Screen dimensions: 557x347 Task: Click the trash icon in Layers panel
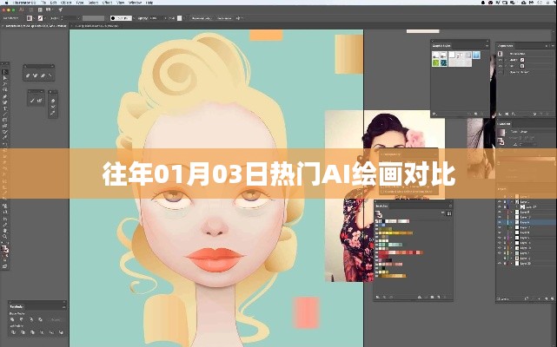[x=552, y=298]
